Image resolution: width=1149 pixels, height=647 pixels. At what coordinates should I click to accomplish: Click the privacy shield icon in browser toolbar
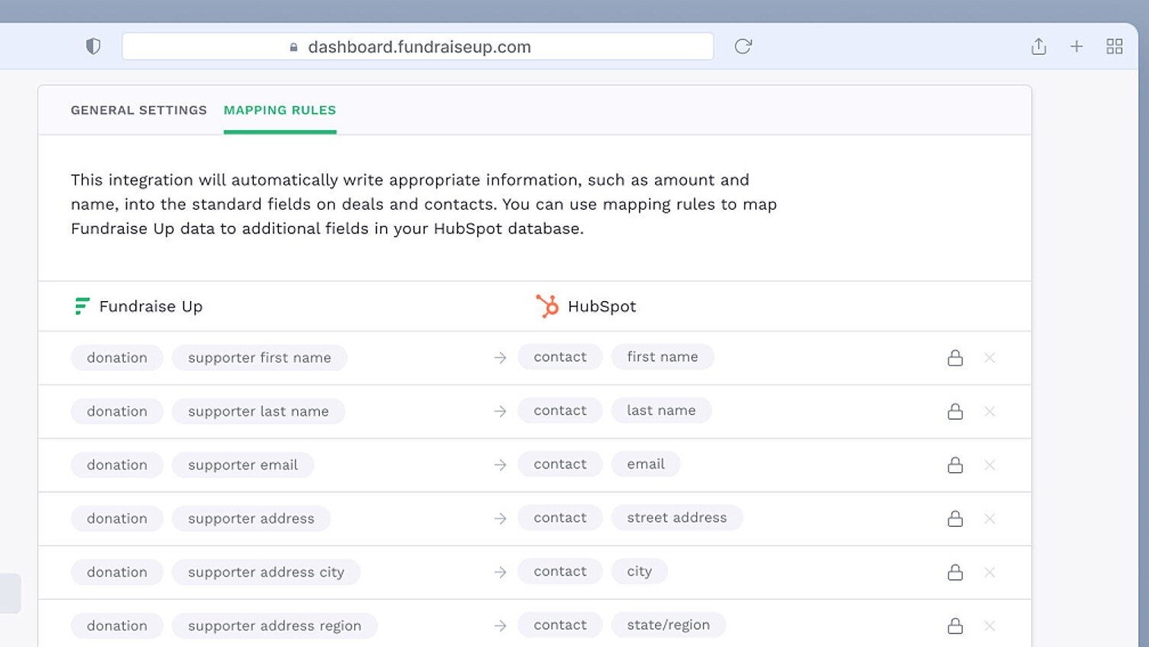tap(93, 46)
